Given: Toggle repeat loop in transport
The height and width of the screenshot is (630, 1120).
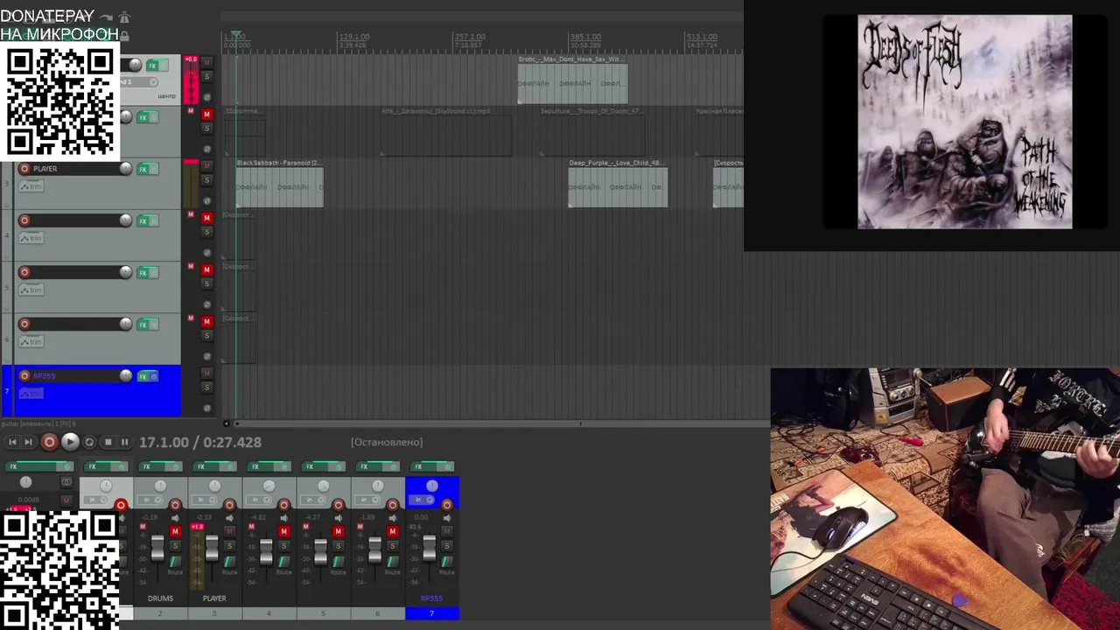Looking at the screenshot, I should (x=89, y=442).
